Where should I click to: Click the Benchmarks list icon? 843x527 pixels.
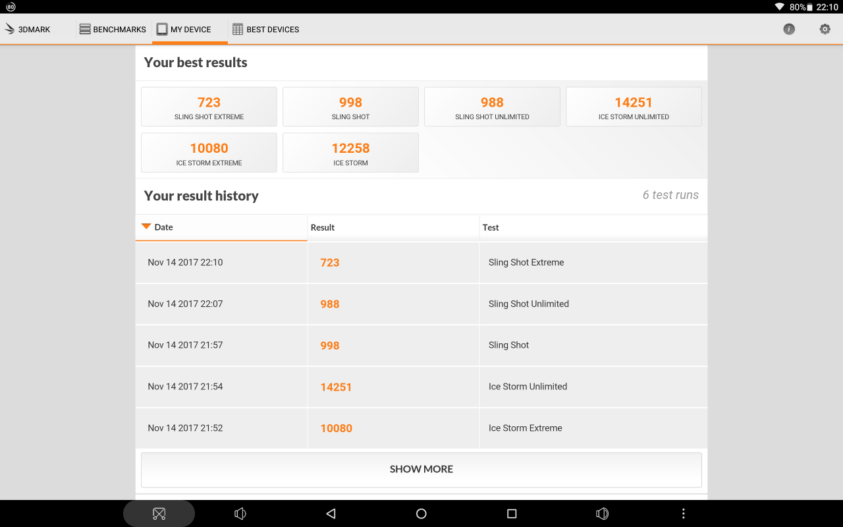(x=85, y=29)
